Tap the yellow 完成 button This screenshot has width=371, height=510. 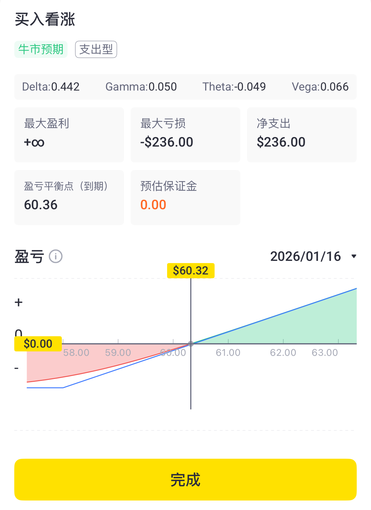point(185,480)
